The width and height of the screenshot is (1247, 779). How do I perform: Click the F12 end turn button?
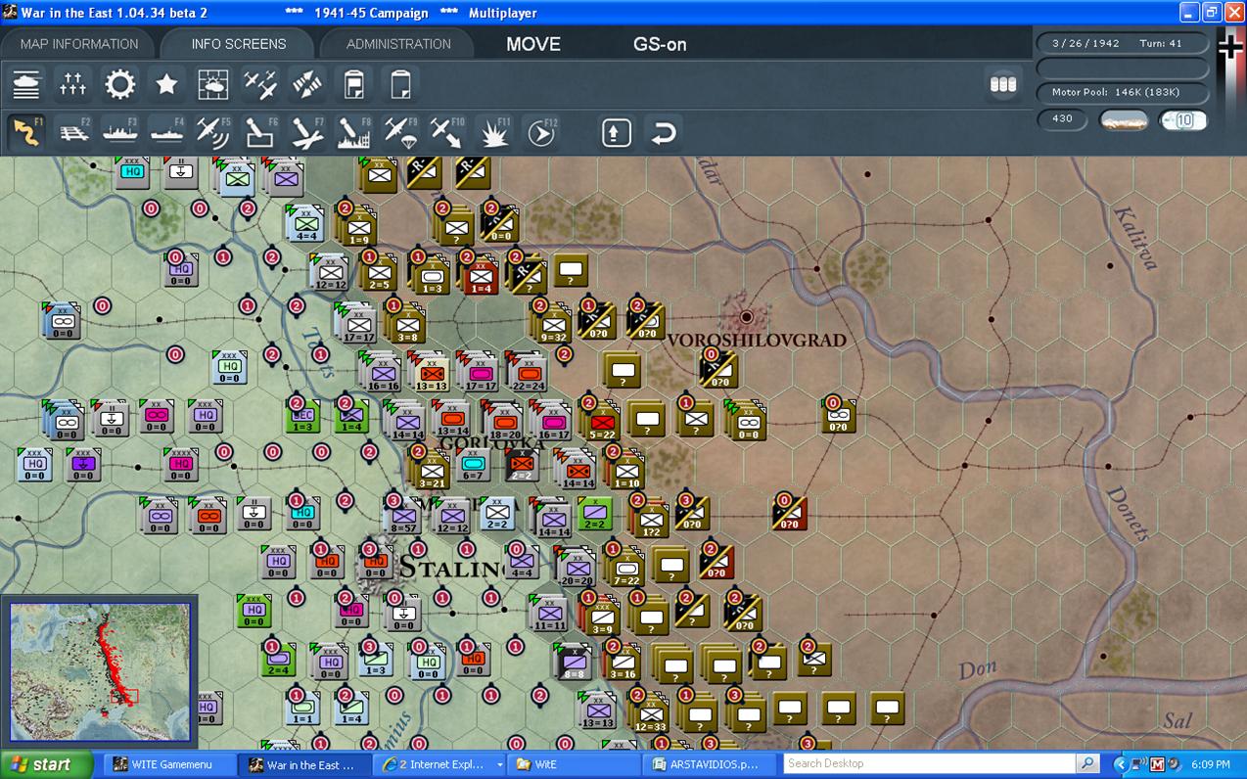[541, 132]
